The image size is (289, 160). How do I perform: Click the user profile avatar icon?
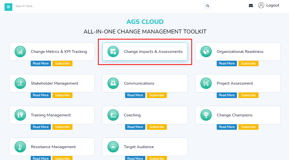(261, 5)
